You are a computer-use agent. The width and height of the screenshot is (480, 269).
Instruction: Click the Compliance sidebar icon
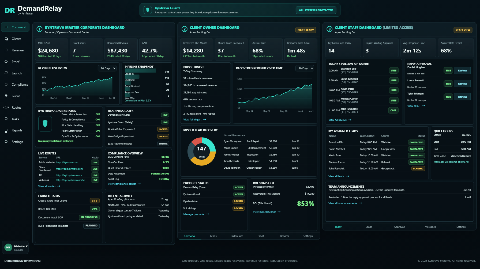6,84
